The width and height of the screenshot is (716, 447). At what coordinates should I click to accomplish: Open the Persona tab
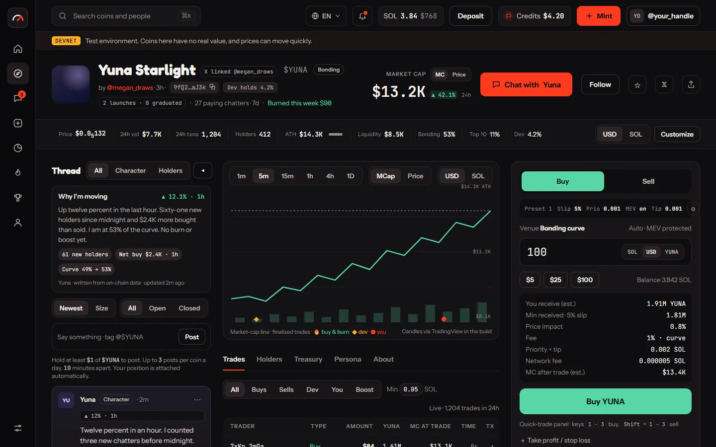tap(348, 359)
